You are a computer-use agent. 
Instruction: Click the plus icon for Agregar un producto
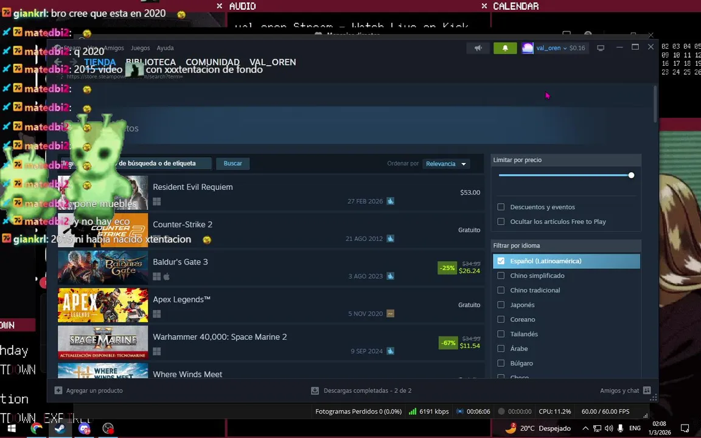[x=58, y=391]
